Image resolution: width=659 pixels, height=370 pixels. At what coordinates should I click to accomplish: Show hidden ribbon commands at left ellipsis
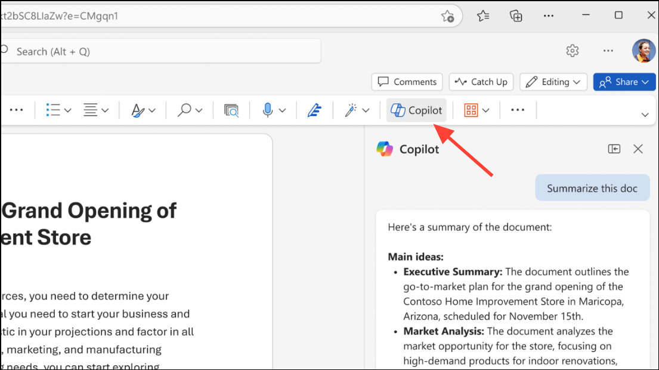pos(16,110)
